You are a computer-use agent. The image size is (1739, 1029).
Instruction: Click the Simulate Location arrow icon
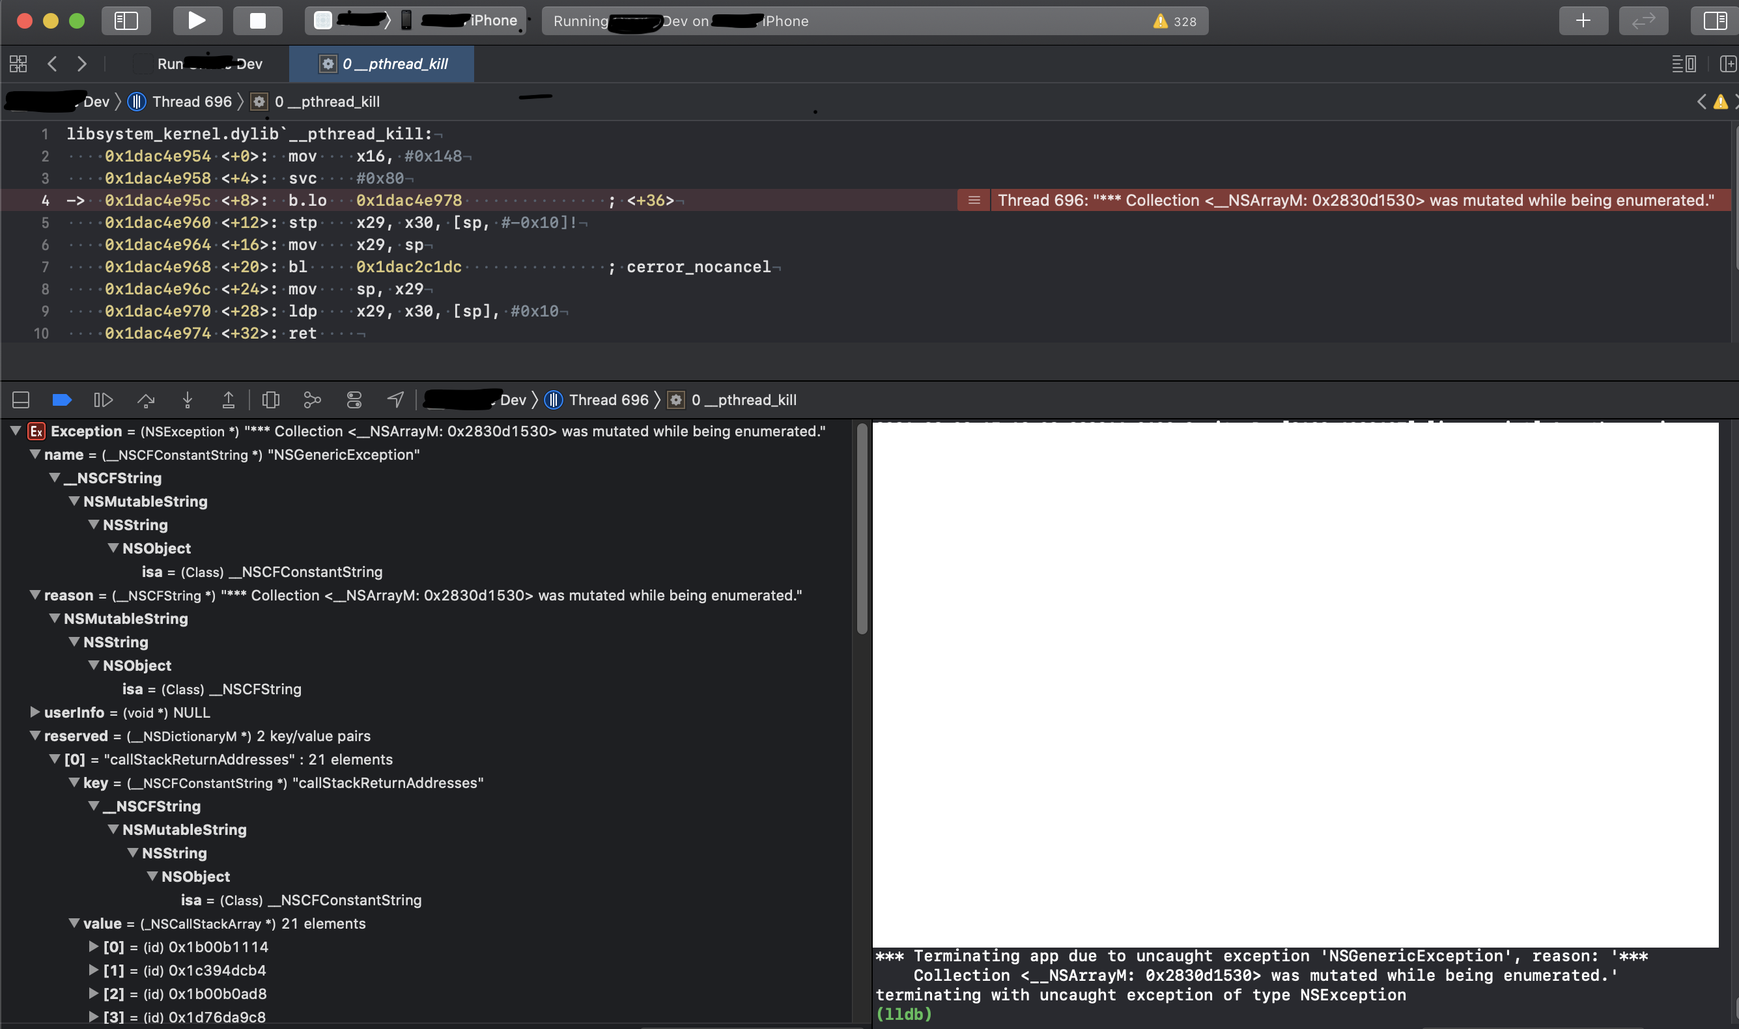pos(395,400)
